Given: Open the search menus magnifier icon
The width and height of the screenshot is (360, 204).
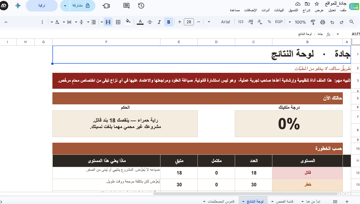Looking at the screenshot, I should [352, 22].
